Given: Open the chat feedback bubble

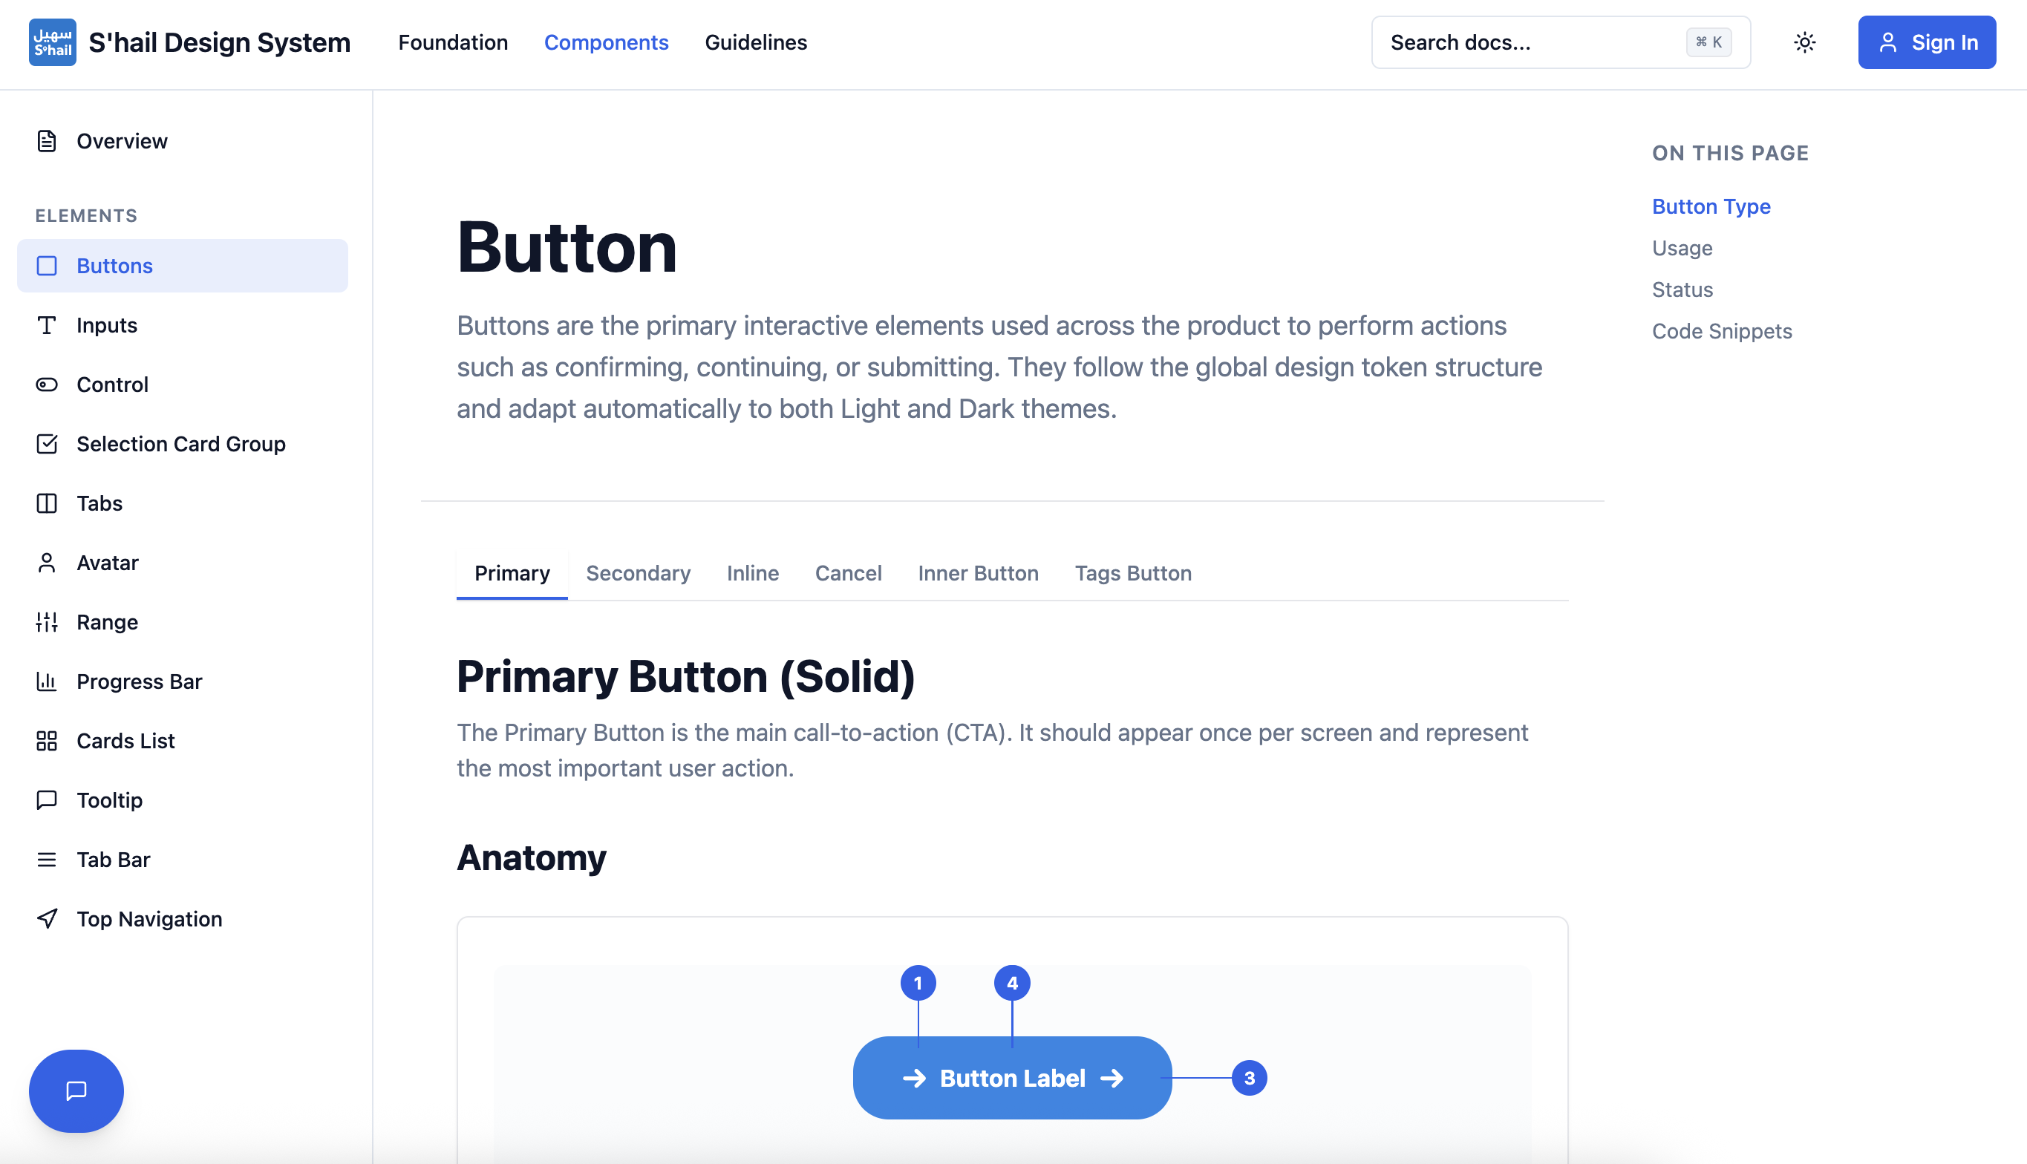Looking at the screenshot, I should click(x=75, y=1091).
